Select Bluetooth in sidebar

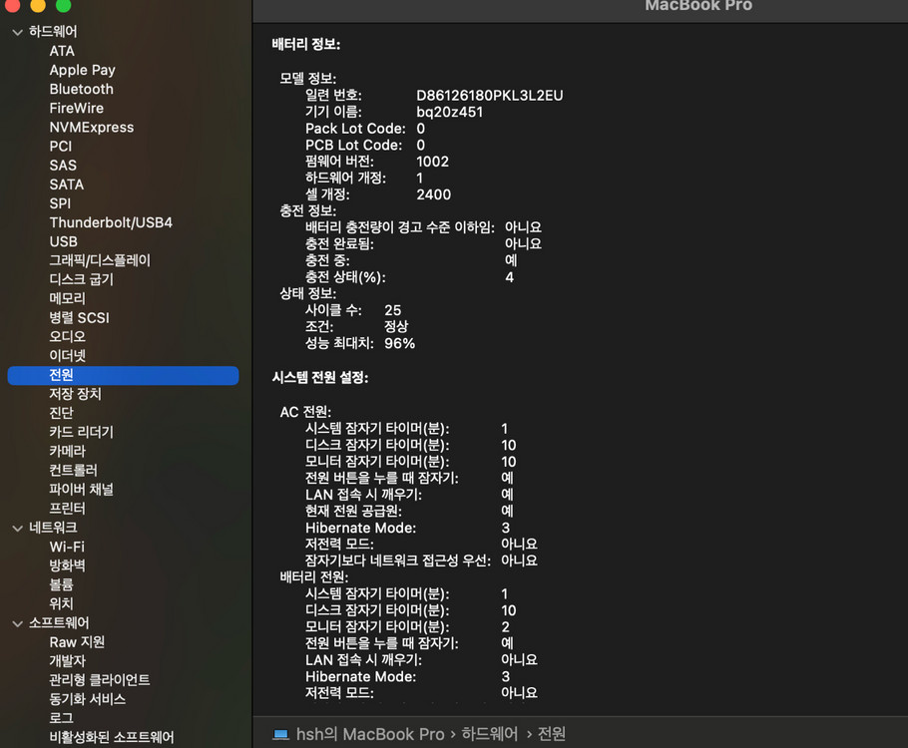(x=81, y=89)
